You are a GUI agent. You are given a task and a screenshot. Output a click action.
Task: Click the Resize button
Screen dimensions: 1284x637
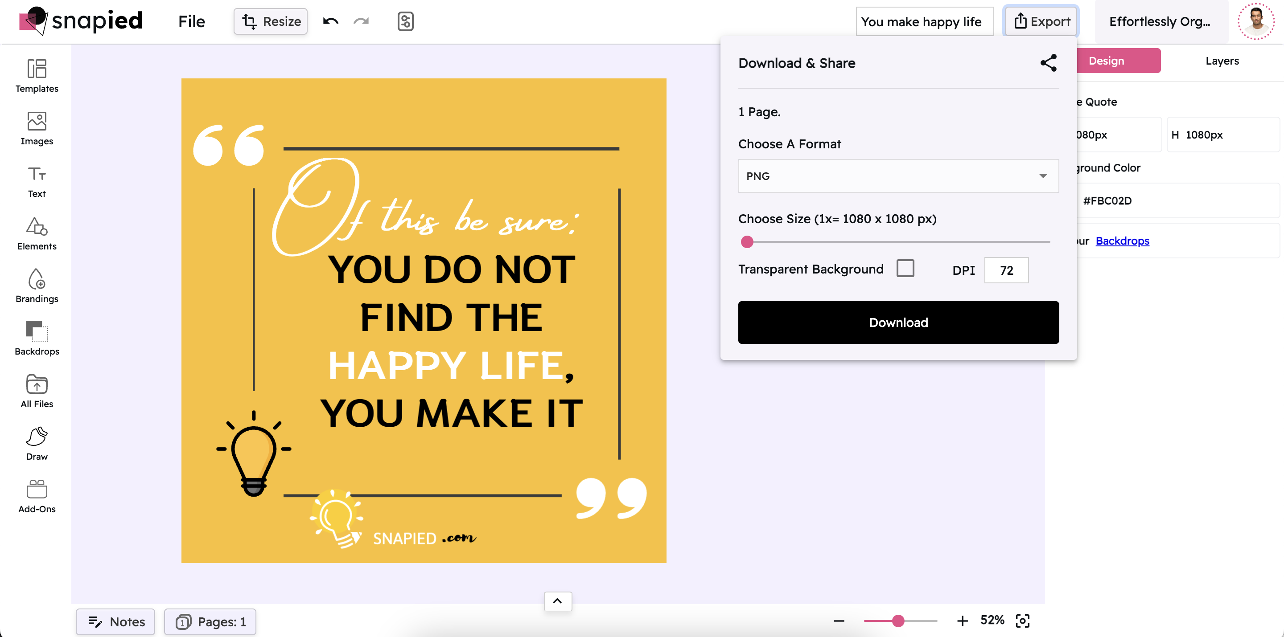coord(271,21)
